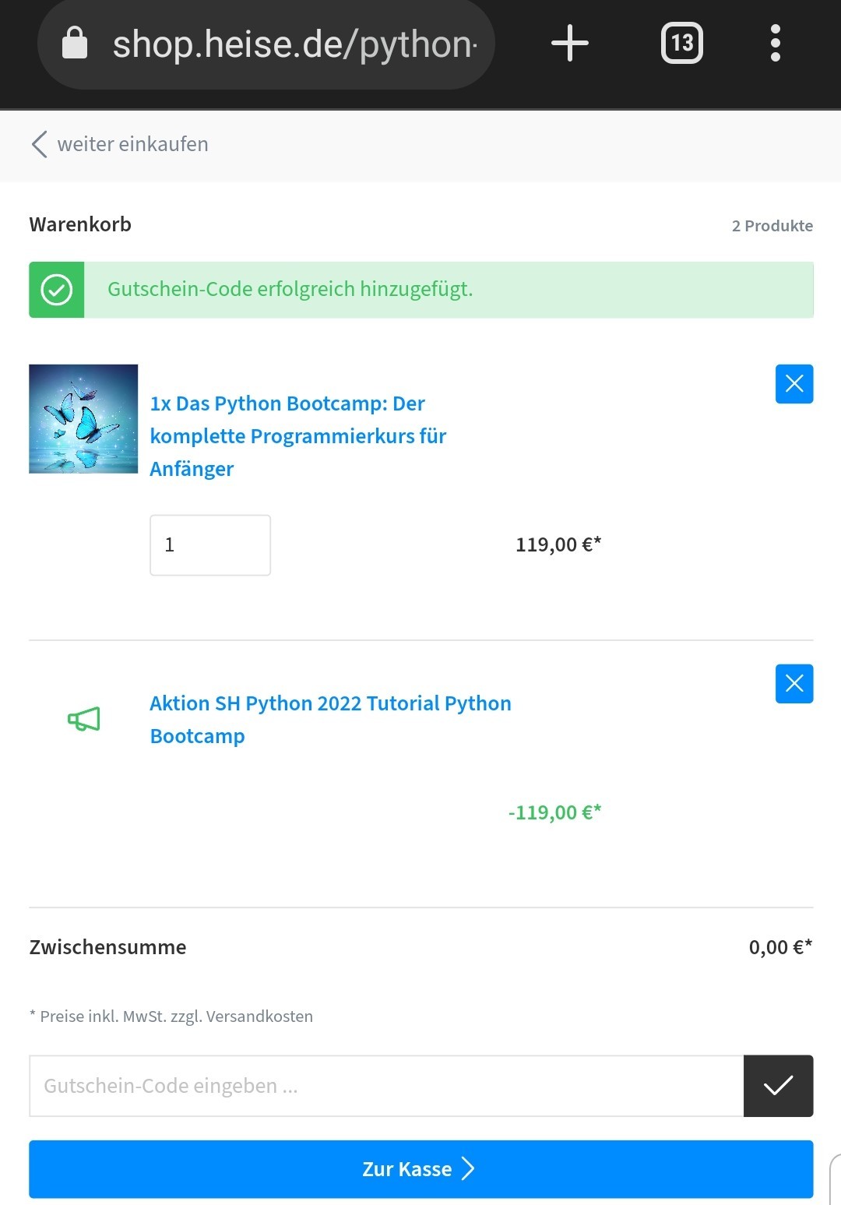Click the Preise inkl. MwSt. footnote

click(x=171, y=1016)
